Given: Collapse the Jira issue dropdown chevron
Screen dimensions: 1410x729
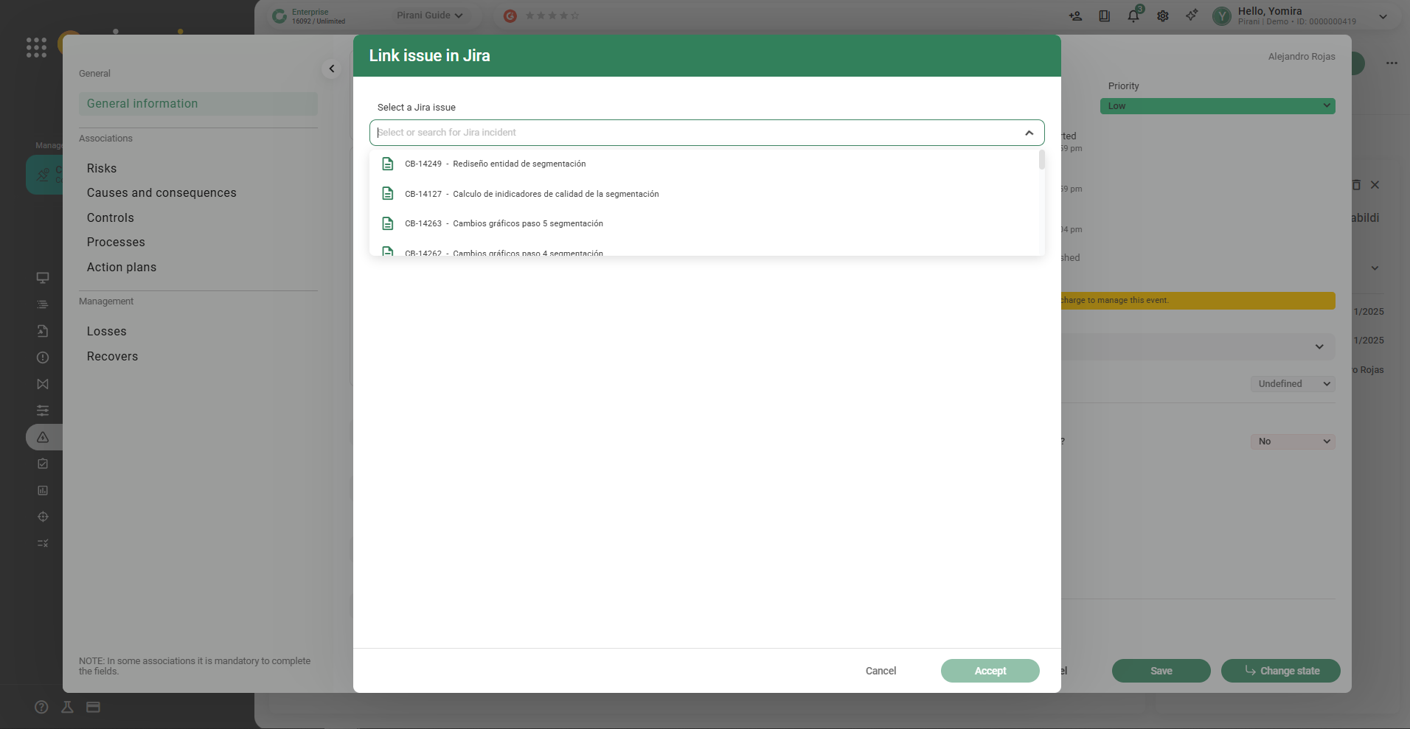Looking at the screenshot, I should tap(1029, 133).
